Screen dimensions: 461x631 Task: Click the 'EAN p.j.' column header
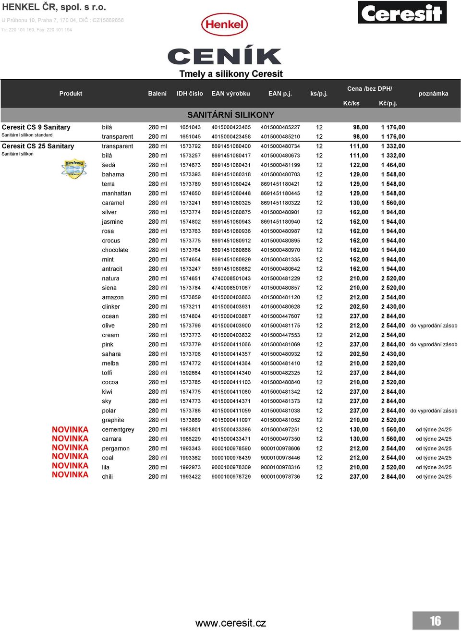click(280, 94)
